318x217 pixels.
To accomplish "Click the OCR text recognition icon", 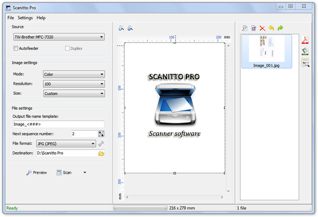I will (x=305, y=63).
